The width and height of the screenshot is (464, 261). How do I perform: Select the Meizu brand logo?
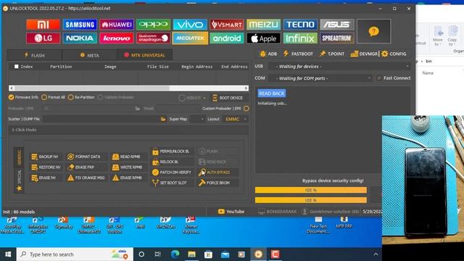[263, 25]
